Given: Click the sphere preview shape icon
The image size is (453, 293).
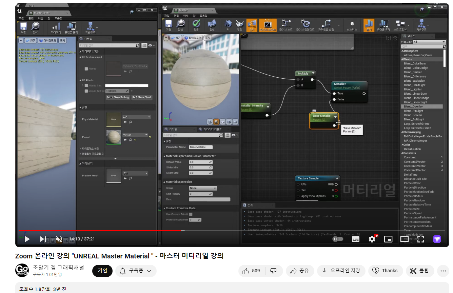Looking at the screenshot, I should point(216,122).
